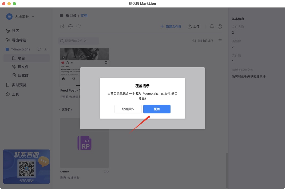Open the 文档 breadcrumb tab
The height and width of the screenshot is (189, 285).
[x=84, y=15]
